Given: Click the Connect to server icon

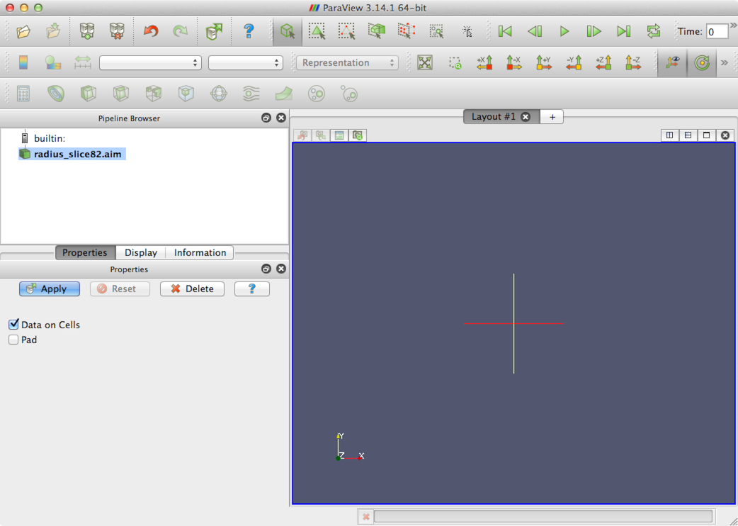Looking at the screenshot, I should click(x=87, y=32).
